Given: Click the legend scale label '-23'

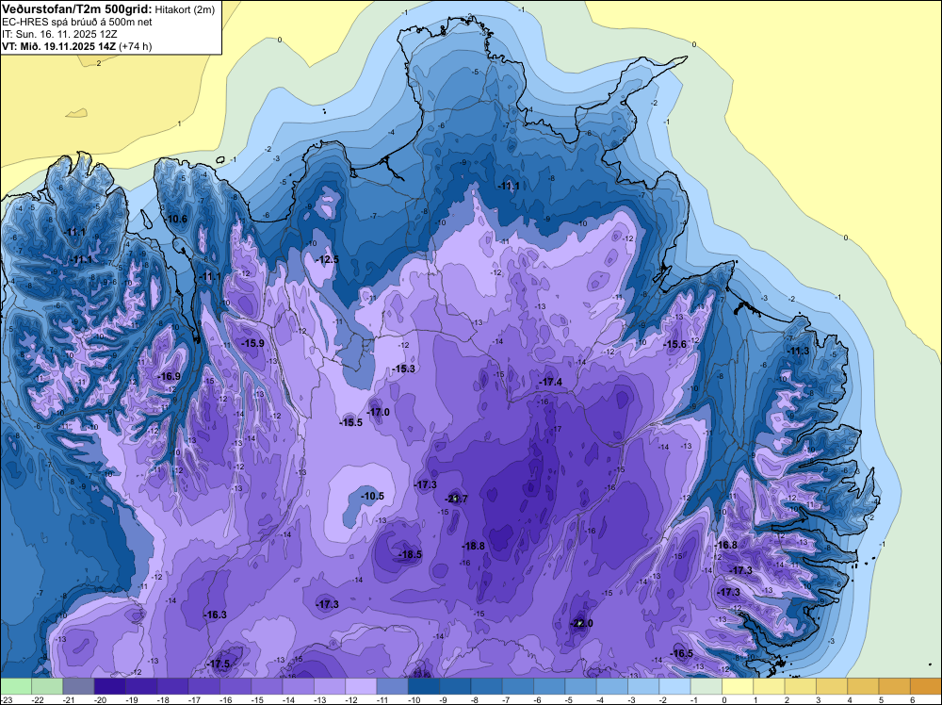Looking at the screenshot, I should click(7, 700).
